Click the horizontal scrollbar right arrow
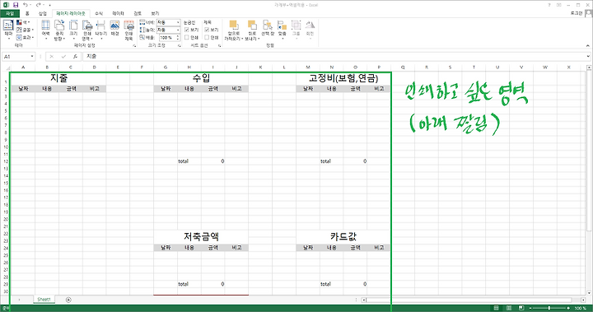Viewport: 593px width, 312px height. point(584,300)
